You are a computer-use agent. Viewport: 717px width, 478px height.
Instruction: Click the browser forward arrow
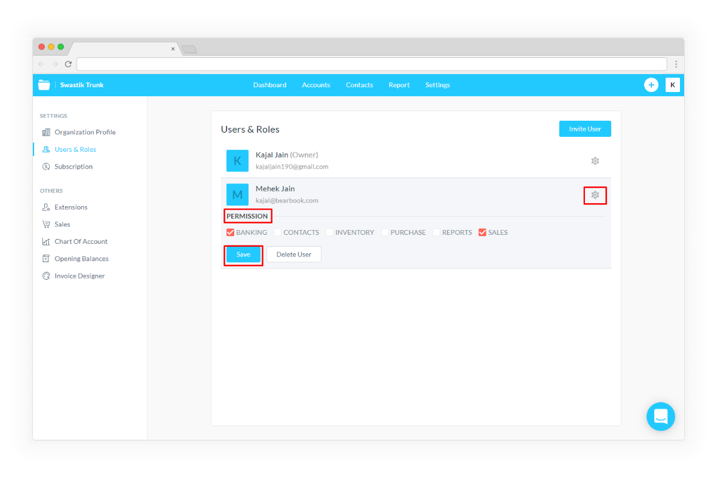[54, 64]
